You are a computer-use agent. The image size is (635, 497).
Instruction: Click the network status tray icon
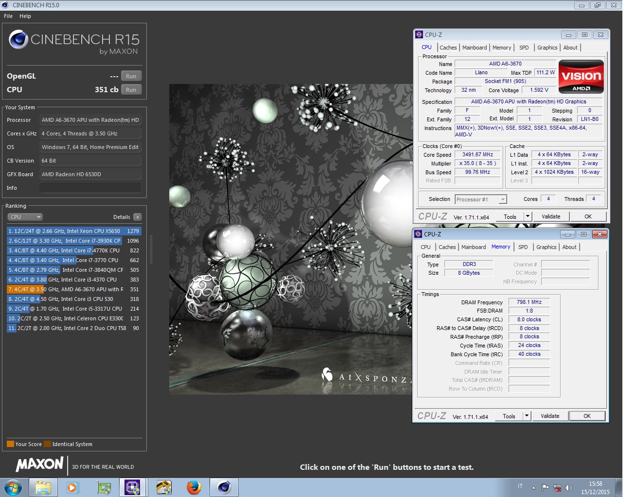[x=557, y=487]
